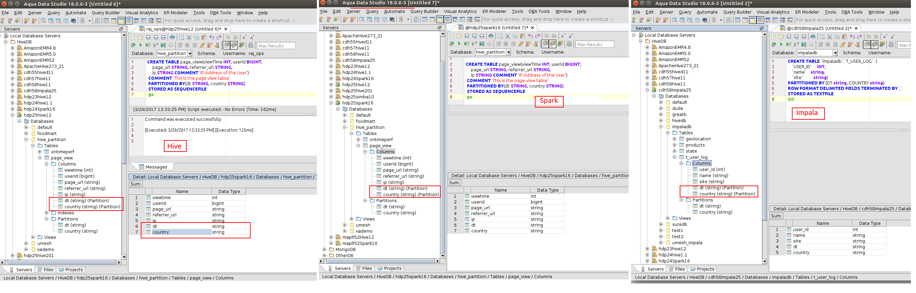Collapse hdp25hive12 node in Hive window tree

click(x=13, y=115)
